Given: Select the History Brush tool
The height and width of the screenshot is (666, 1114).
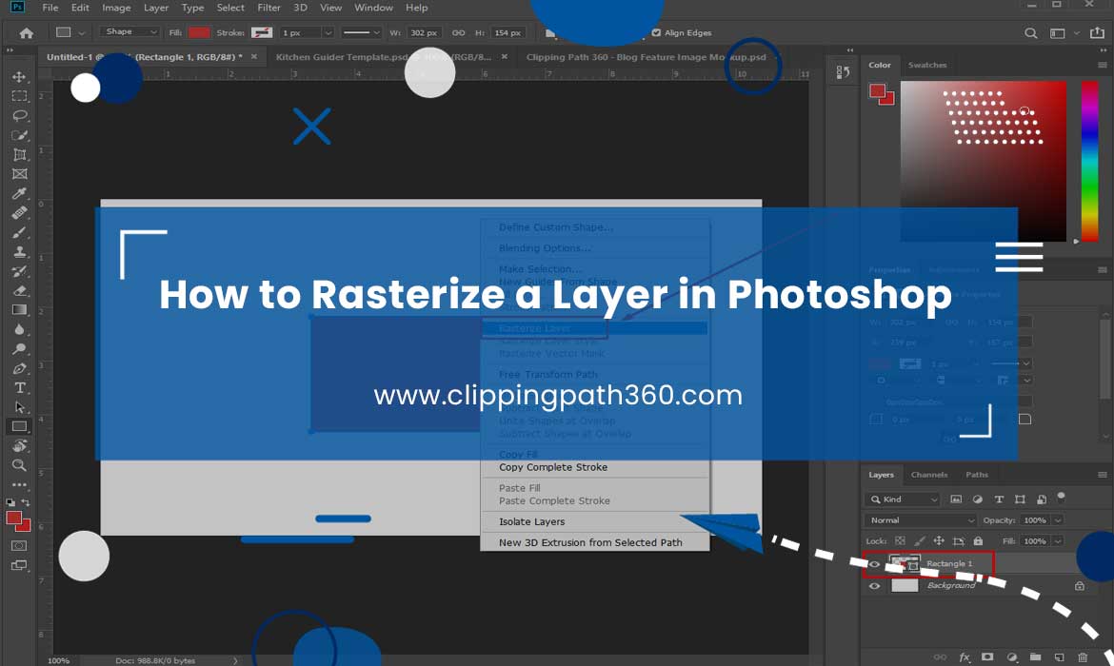Looking at the screenshot, I should click(19, 271).
